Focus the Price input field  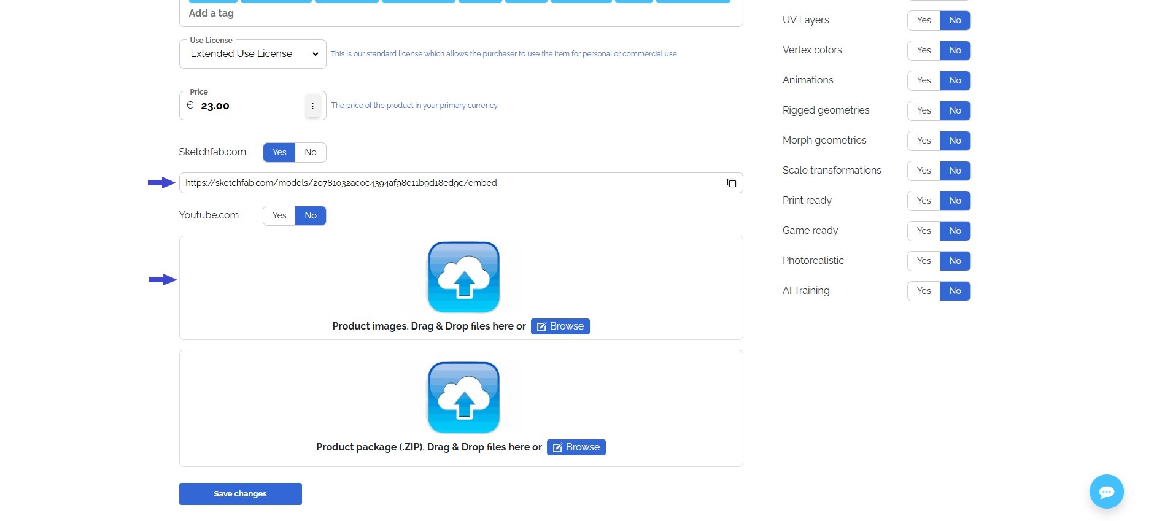[x=249, y=106]
